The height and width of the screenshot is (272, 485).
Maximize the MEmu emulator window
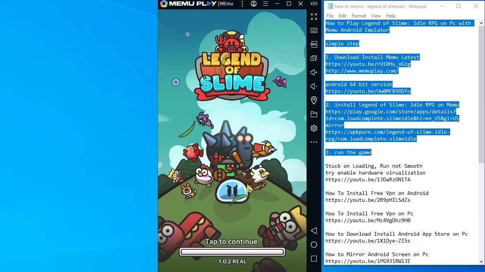(289, 4)
